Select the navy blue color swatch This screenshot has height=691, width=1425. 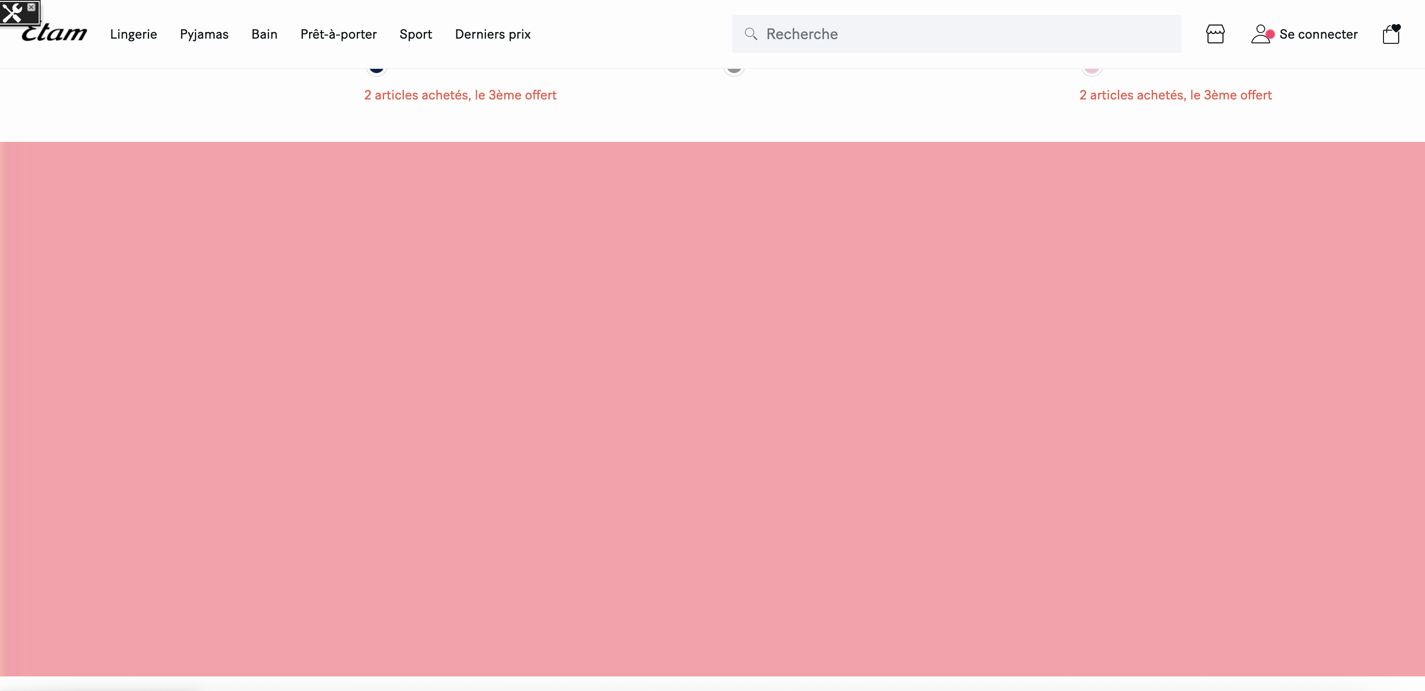click(376, 70)
